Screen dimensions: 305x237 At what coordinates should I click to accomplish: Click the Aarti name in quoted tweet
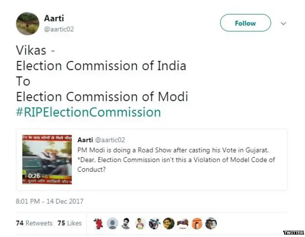(85, 140)
